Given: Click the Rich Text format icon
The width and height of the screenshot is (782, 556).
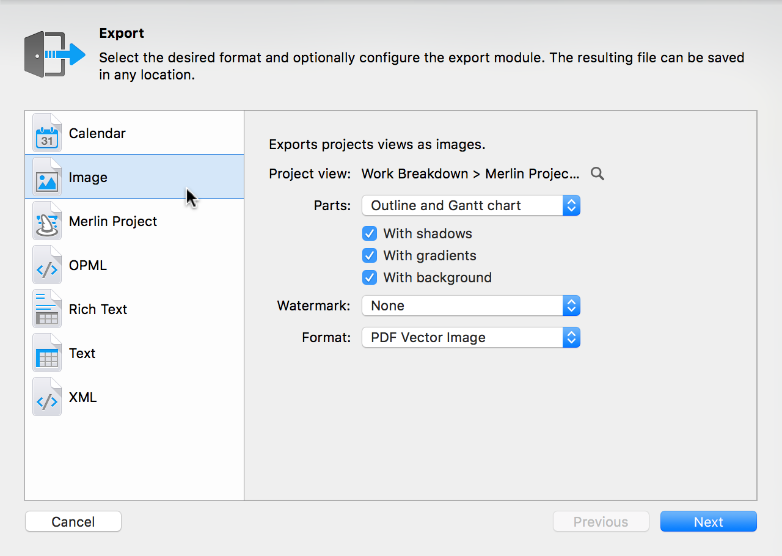Looking at the screenshot, I should point(47,309).
